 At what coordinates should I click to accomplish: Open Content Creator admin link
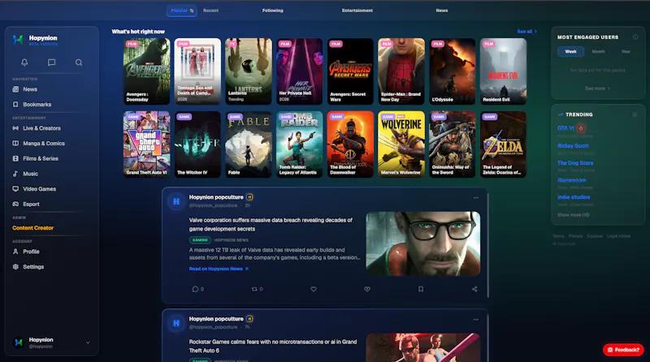[32, 228]
